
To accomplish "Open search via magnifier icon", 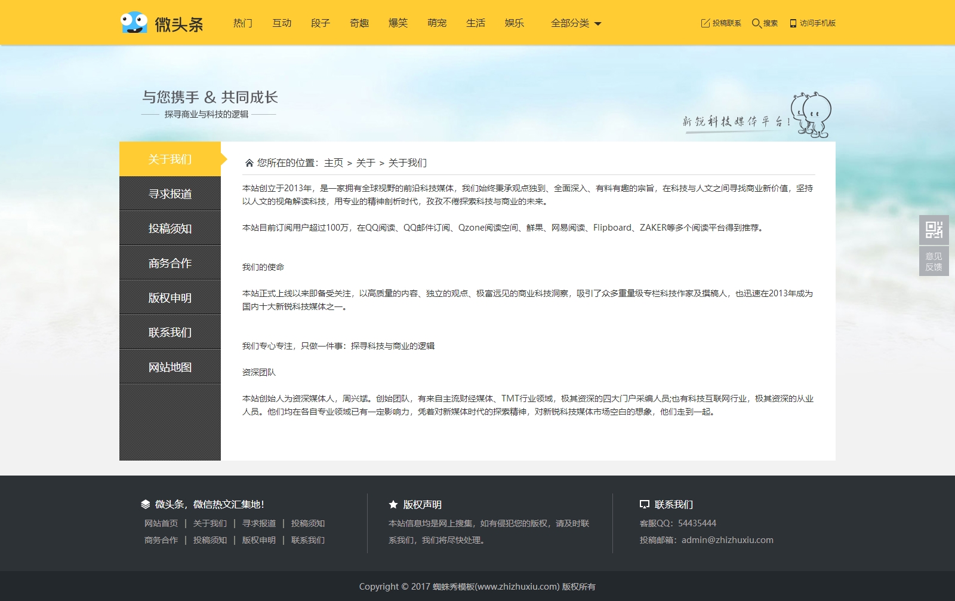I will click(756, 23).
